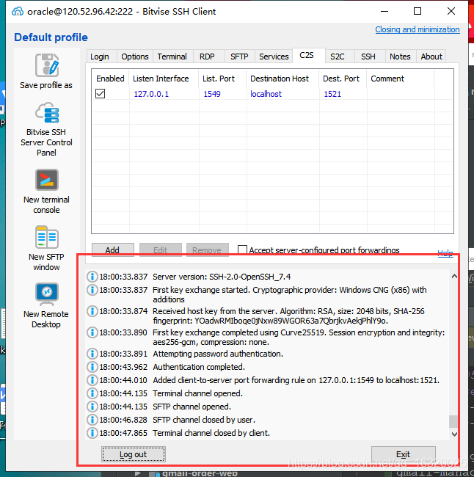Screen dimensions: 474x477
Task: Click info icon beside Authentication completed entry
Action: pyautogui.click(x=92, y=367)
